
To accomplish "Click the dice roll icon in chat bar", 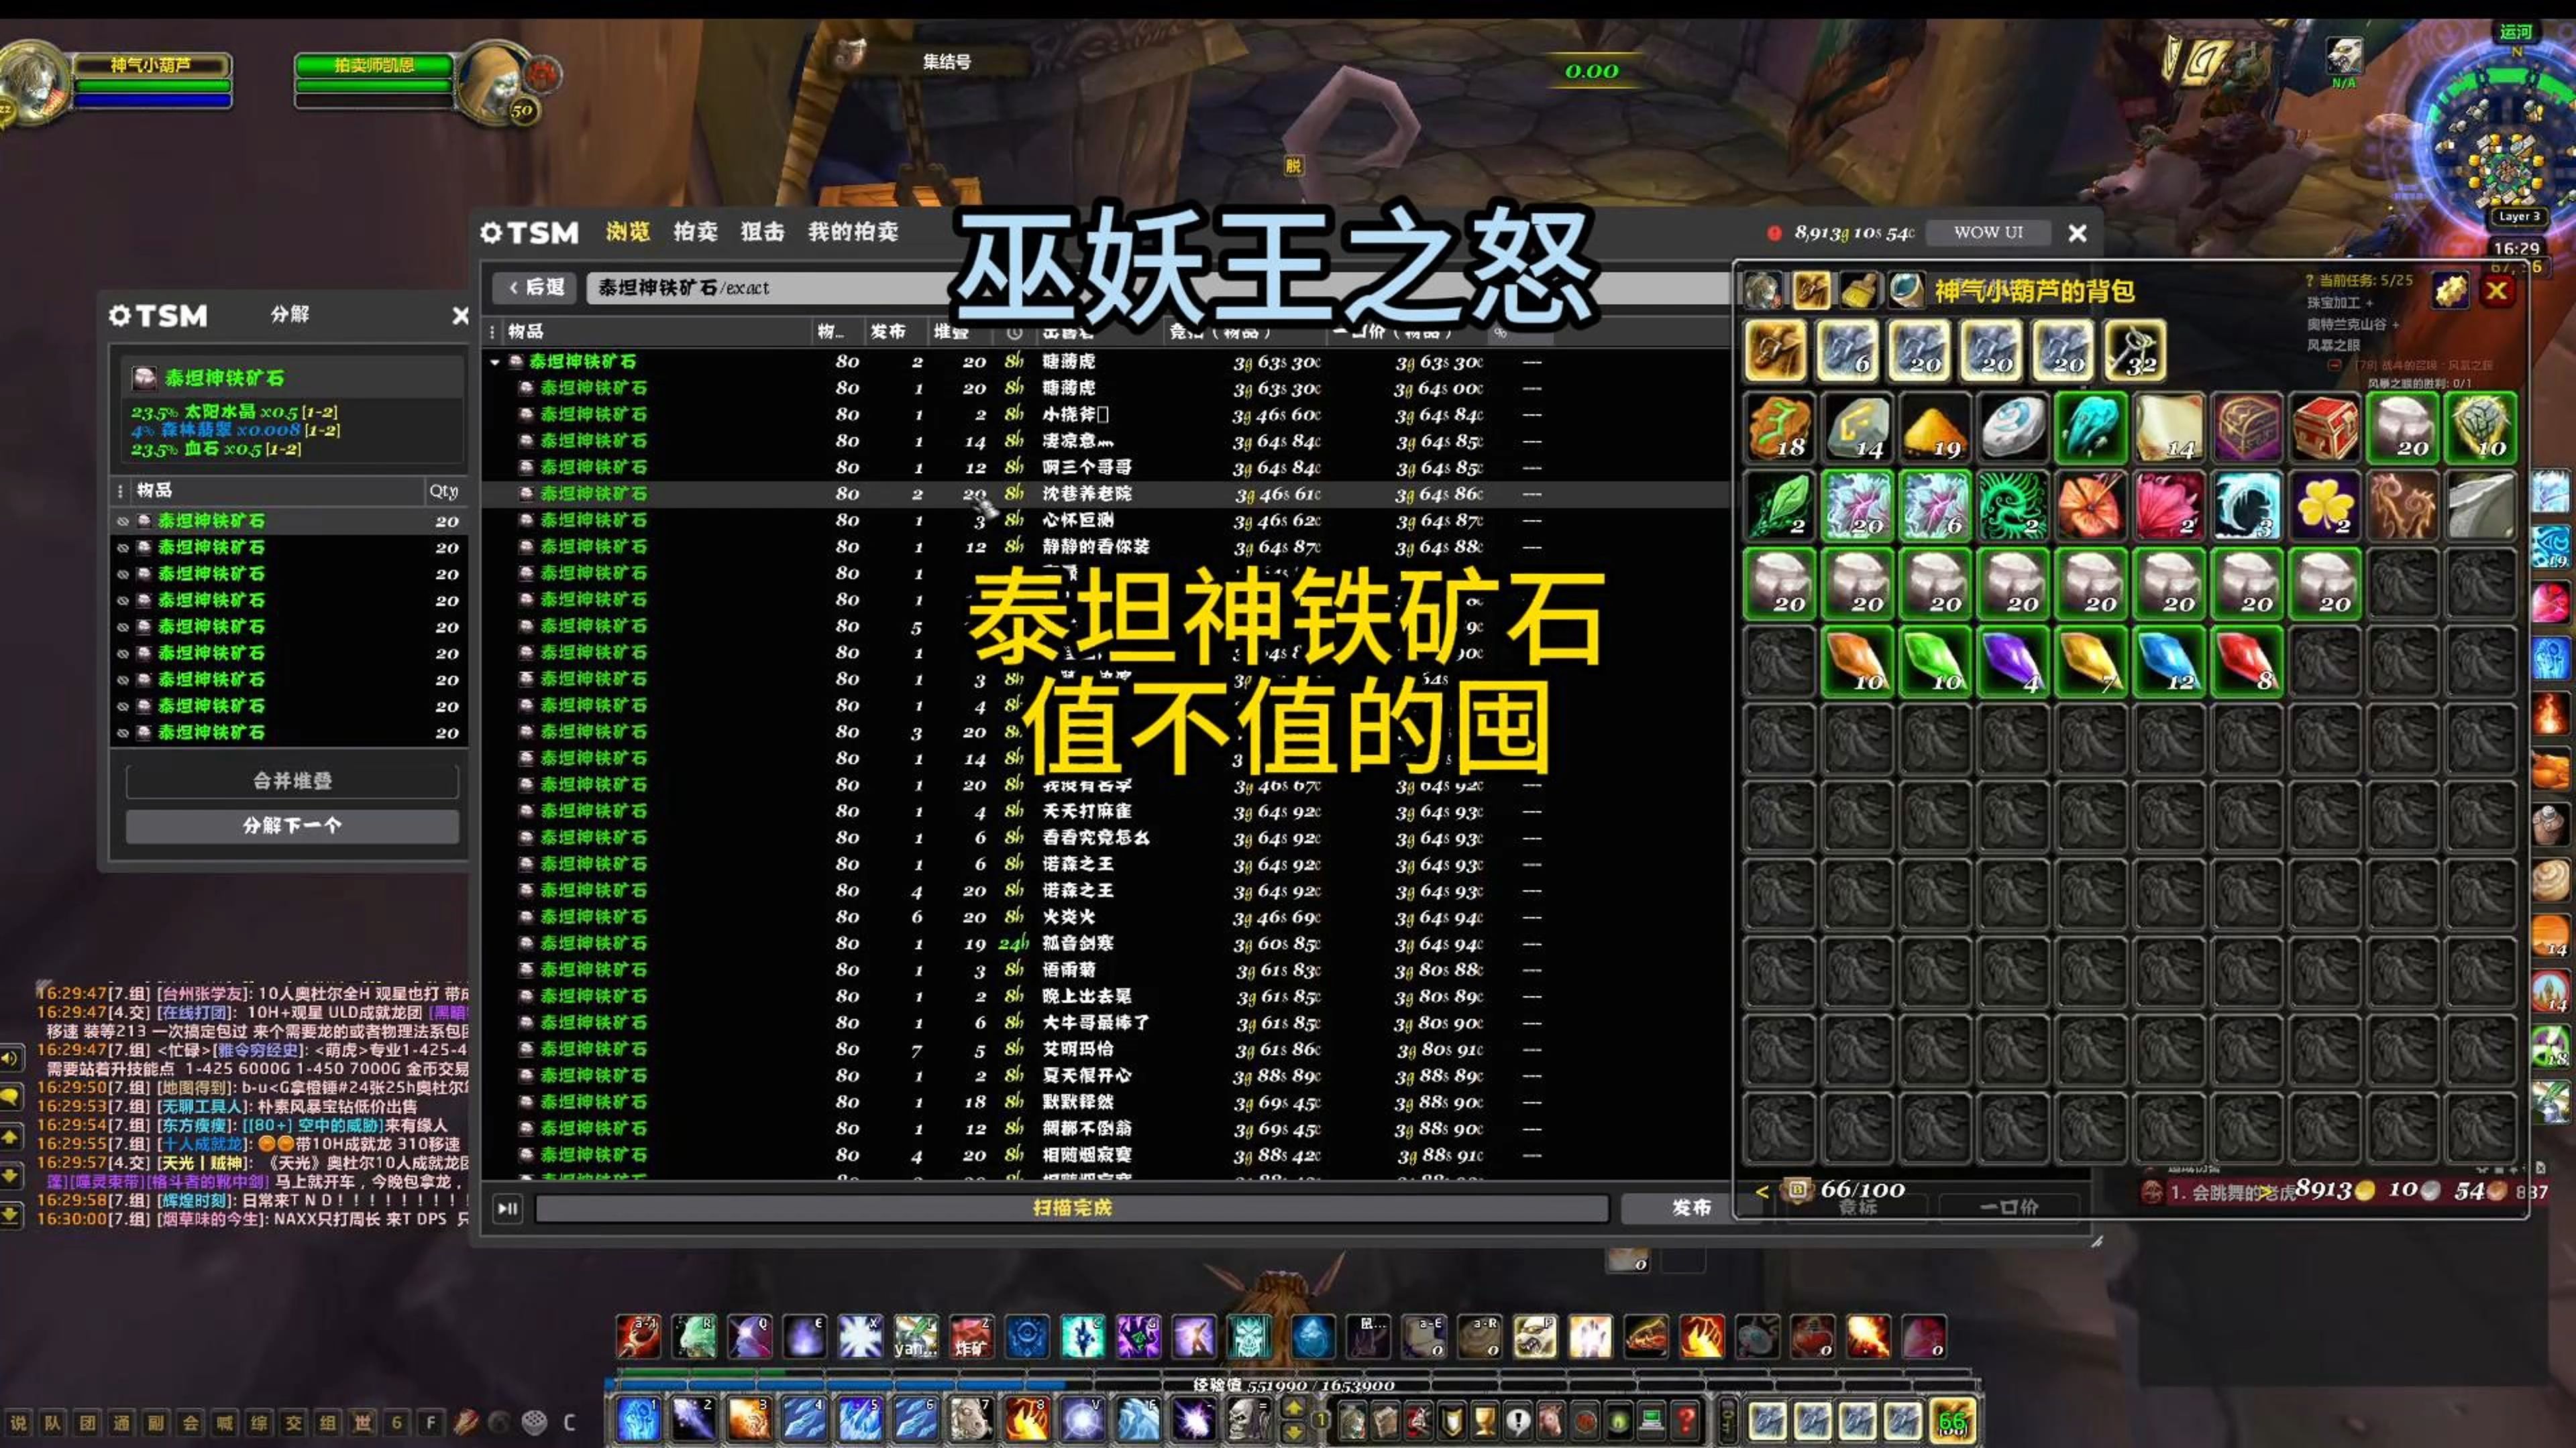I will tap(534, 1422).
